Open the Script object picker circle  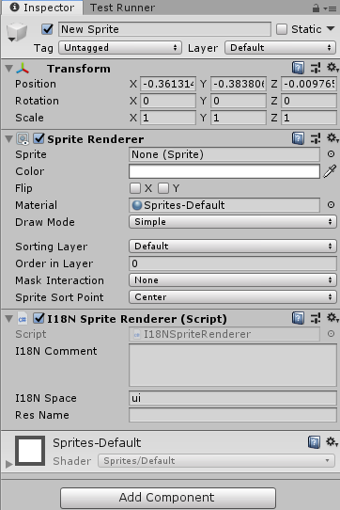click(331, 334)
